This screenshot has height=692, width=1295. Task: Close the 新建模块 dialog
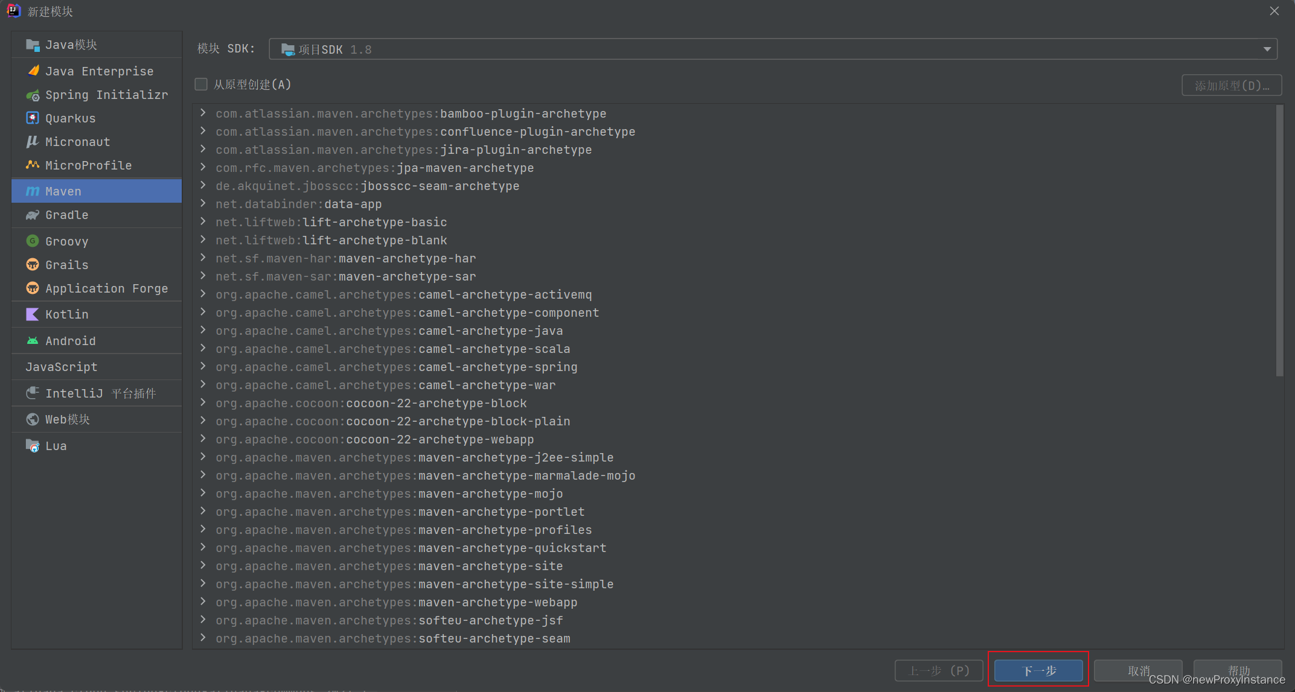[1274, 11]
